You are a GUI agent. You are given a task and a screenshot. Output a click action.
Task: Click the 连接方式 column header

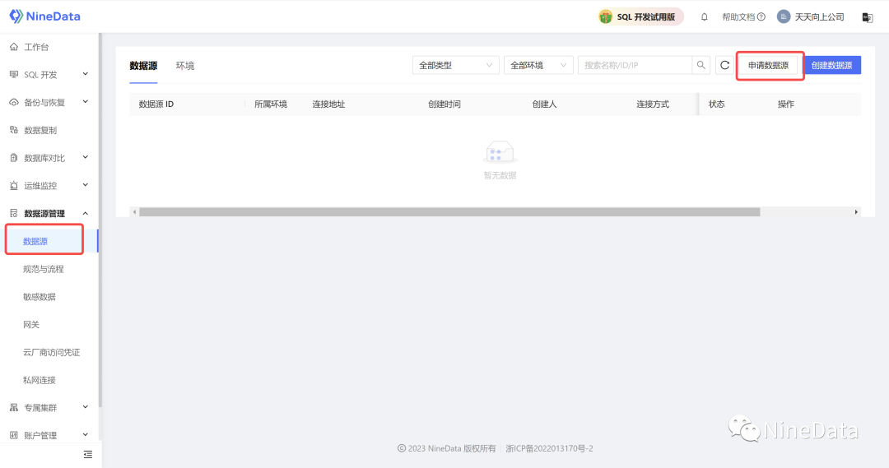[x=653, y=104]
